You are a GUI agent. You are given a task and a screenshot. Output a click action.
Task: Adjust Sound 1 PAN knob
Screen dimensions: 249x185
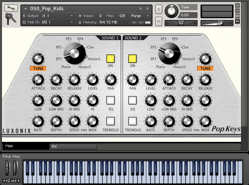110,80
